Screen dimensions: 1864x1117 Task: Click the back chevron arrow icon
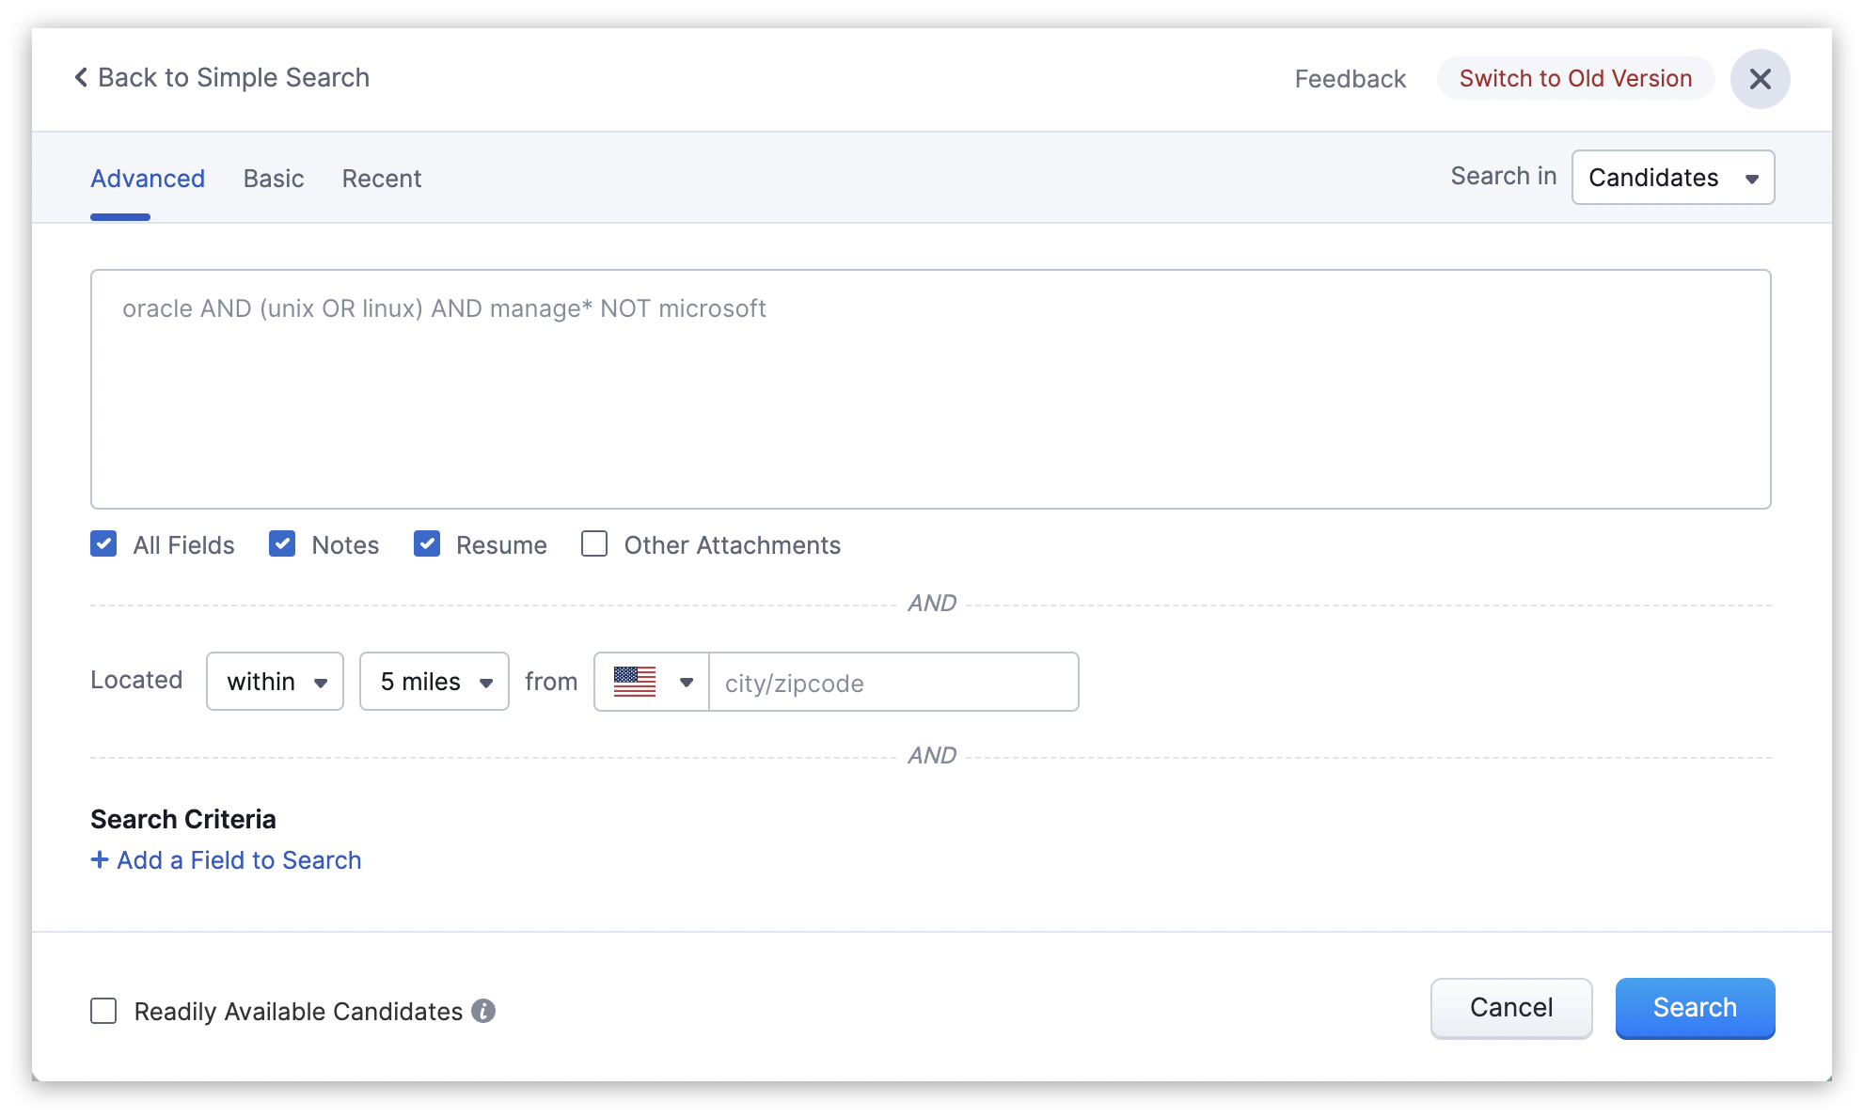click(x=81, y=77)
